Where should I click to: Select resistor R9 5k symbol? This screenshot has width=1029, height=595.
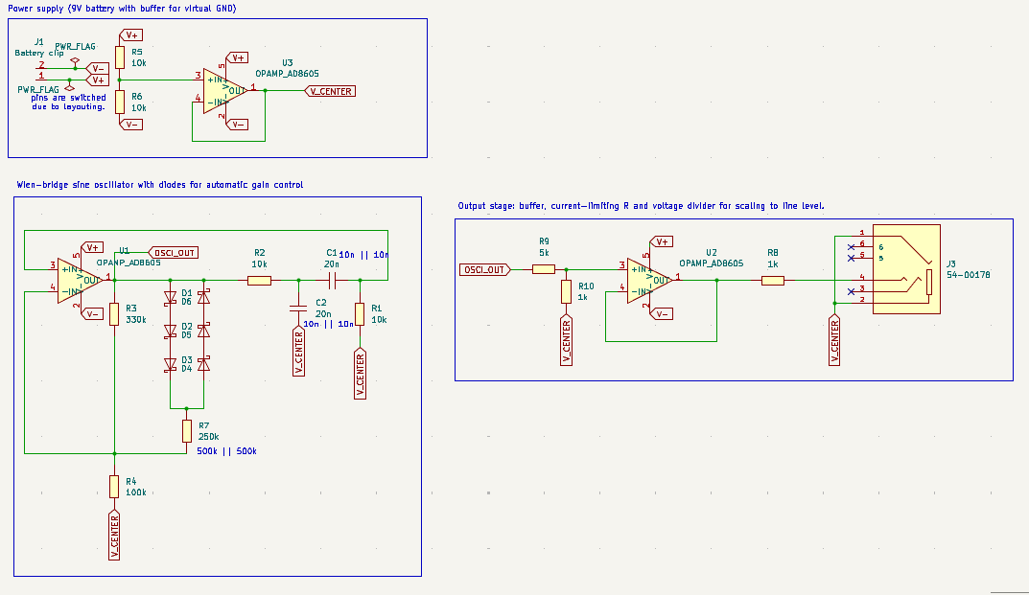tap(542, 269)
